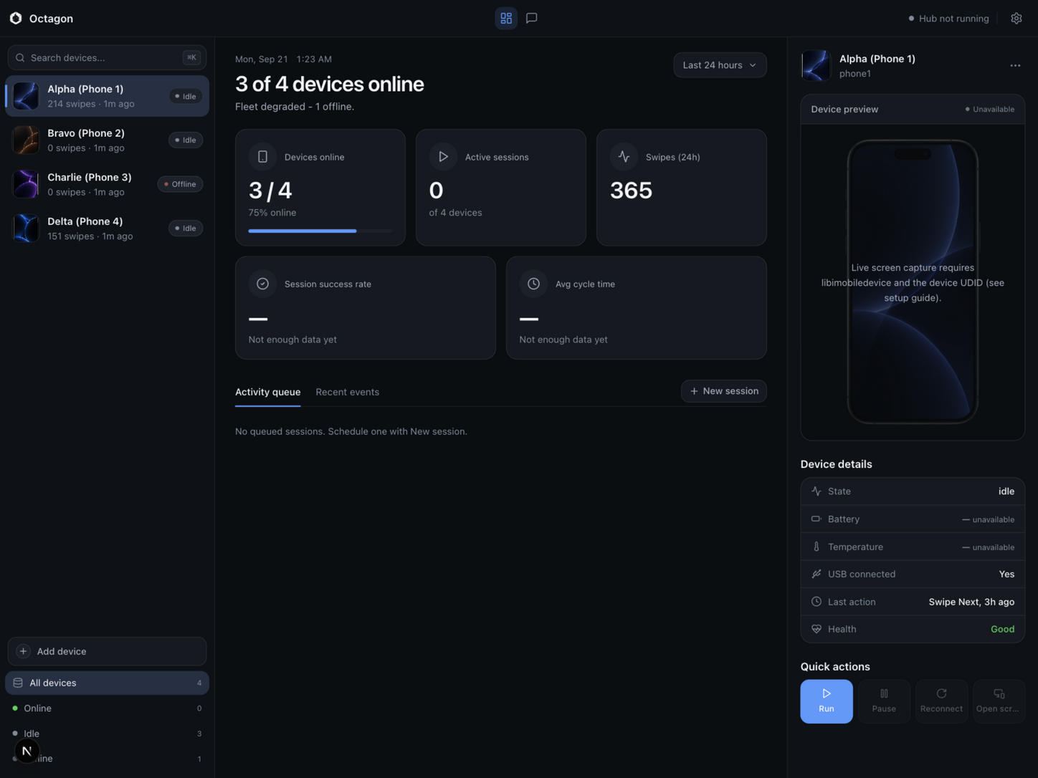Select the Online filter
The width and height of the screenshot is (1038, 778).
107,709
